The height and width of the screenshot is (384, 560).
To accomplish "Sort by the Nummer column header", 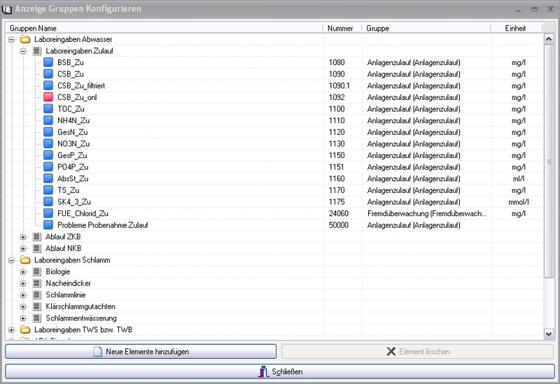I will point(342,28).
